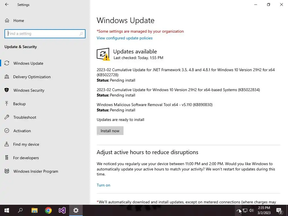Click the Find my device person icon

[x=7, y=144]
